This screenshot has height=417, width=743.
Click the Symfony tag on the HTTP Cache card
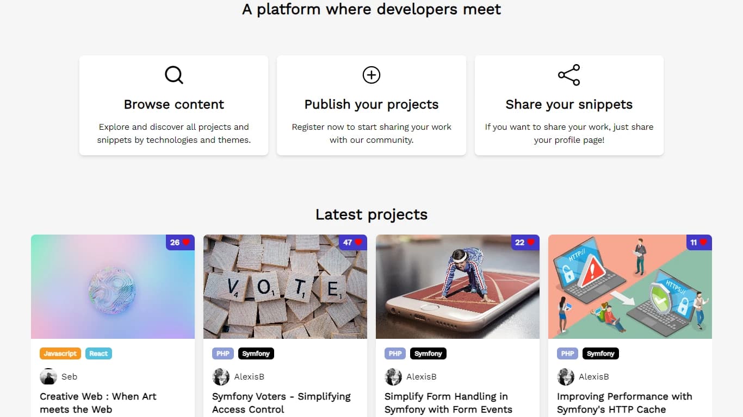coord(600,353)
